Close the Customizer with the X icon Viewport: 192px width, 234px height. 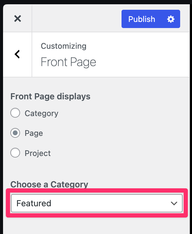coord(18,19)
